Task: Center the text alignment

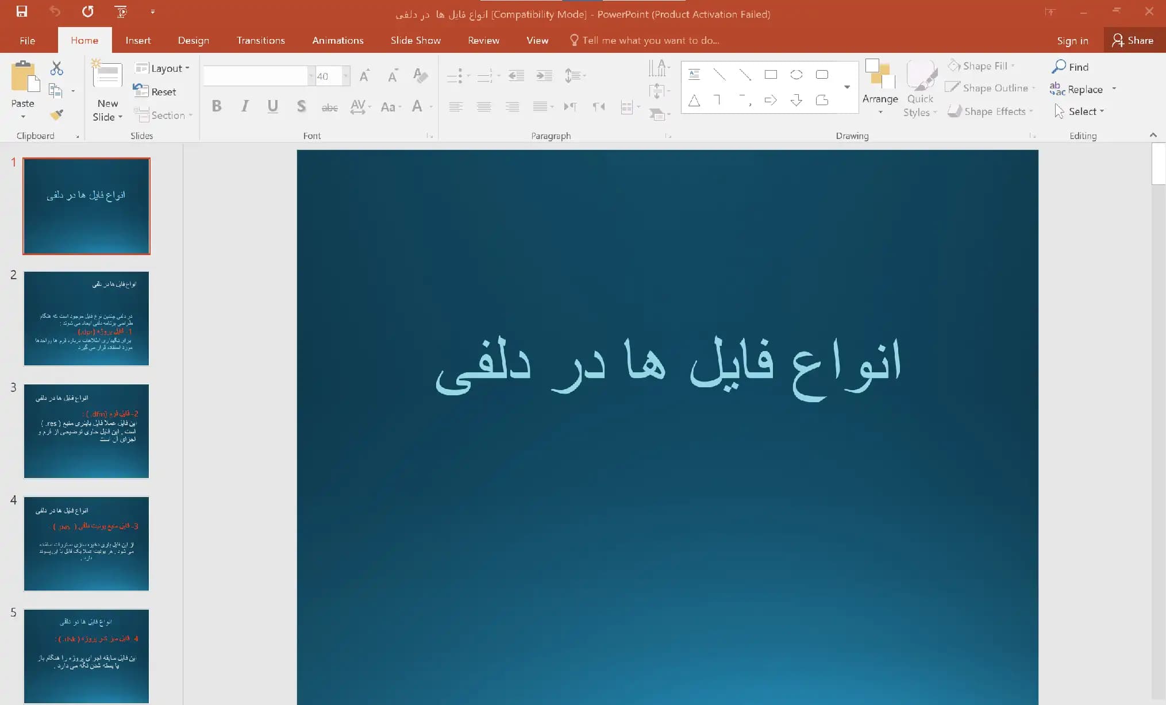Action: point(484,107)
